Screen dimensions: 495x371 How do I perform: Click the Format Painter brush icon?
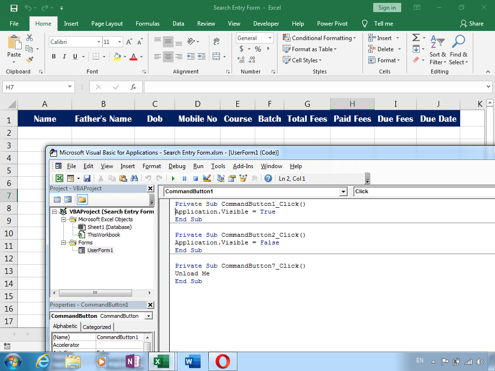29,59
